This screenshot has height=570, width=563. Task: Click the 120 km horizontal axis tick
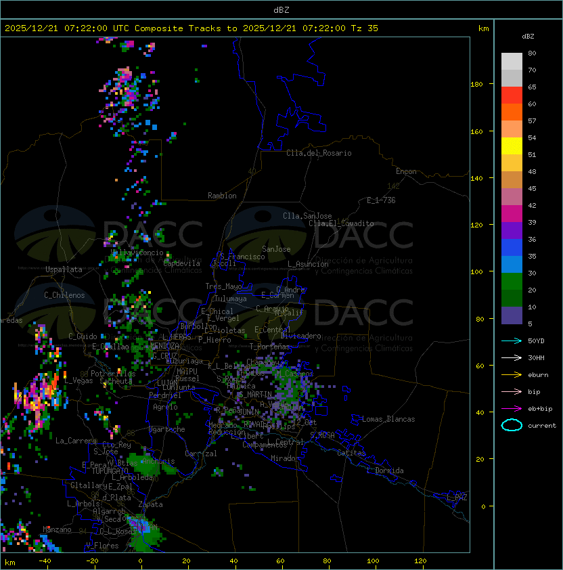(x=420, y=561)
